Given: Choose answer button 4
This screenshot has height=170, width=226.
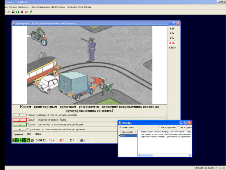Looking at the screenshot, I should (x=20, y=129).
